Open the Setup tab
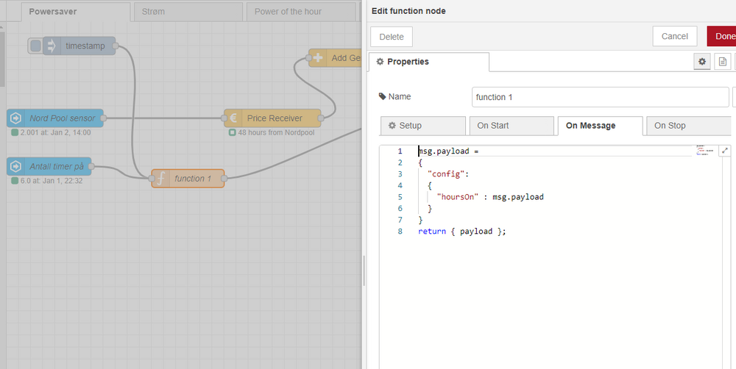 coord(422,126)
